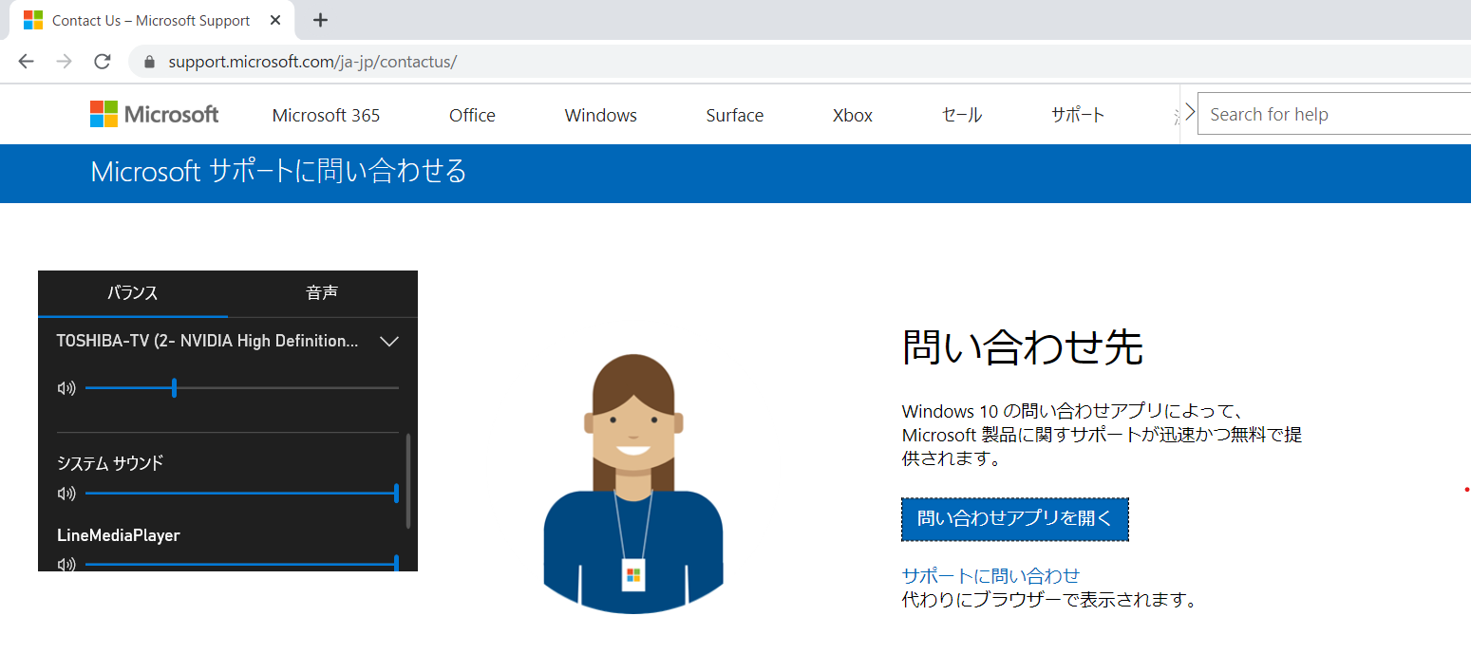
Task: Mute the LineMediaPlayer speaker icon
Action: pyautogui.click(x=66, y=565)
